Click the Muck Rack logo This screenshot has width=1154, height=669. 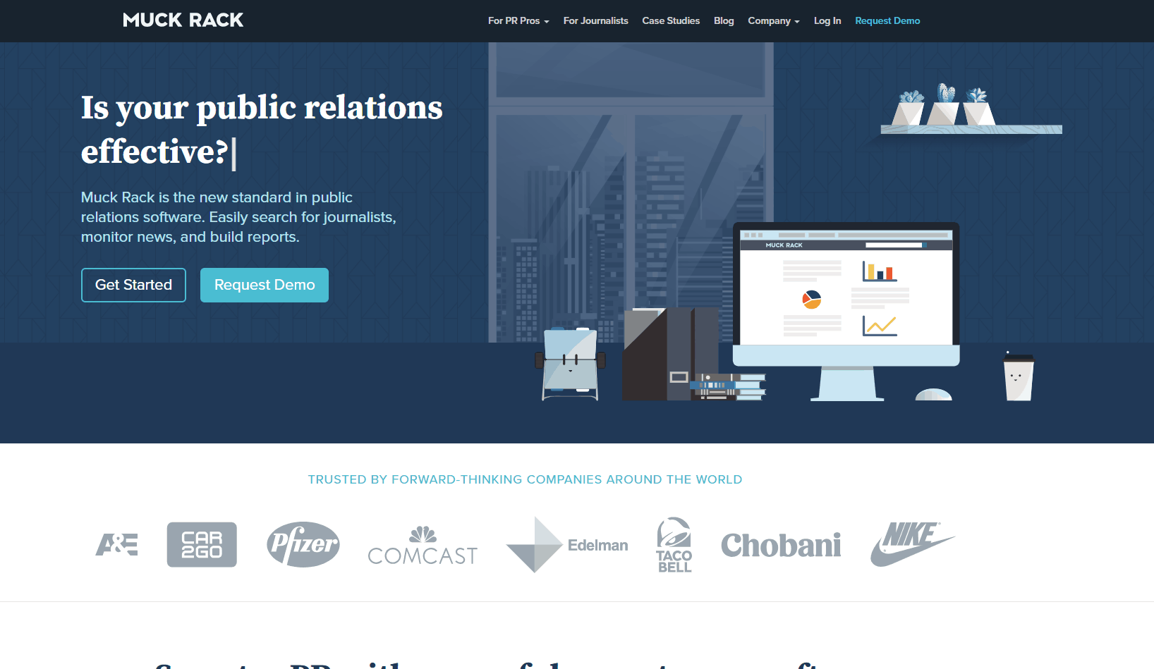coord(183,20)
